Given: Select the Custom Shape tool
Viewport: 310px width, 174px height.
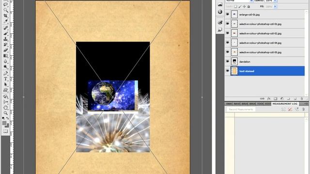Looking at the screenshot, I should click(x=5, y=90).
